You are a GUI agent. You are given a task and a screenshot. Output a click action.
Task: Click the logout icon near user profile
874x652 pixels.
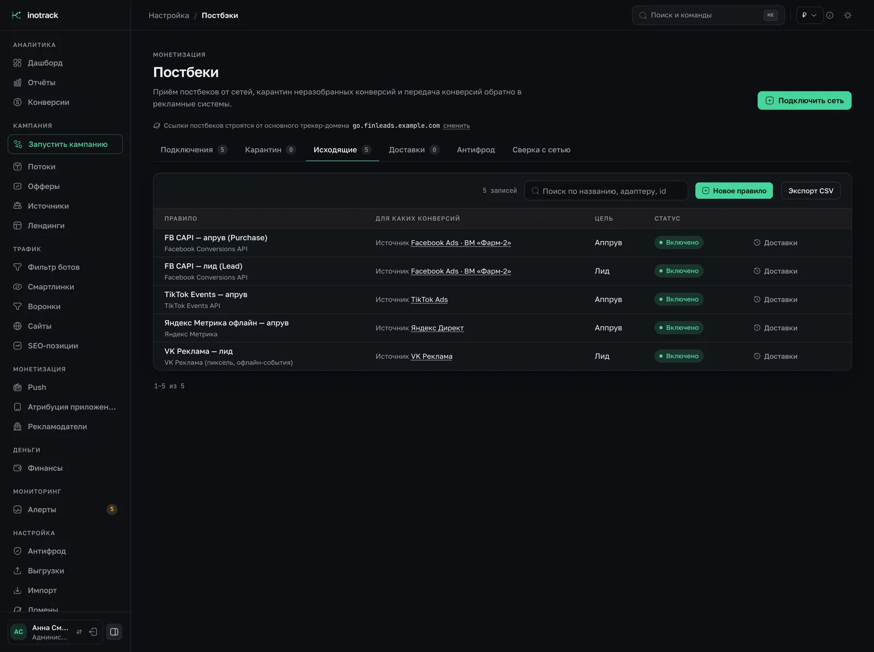93,632
